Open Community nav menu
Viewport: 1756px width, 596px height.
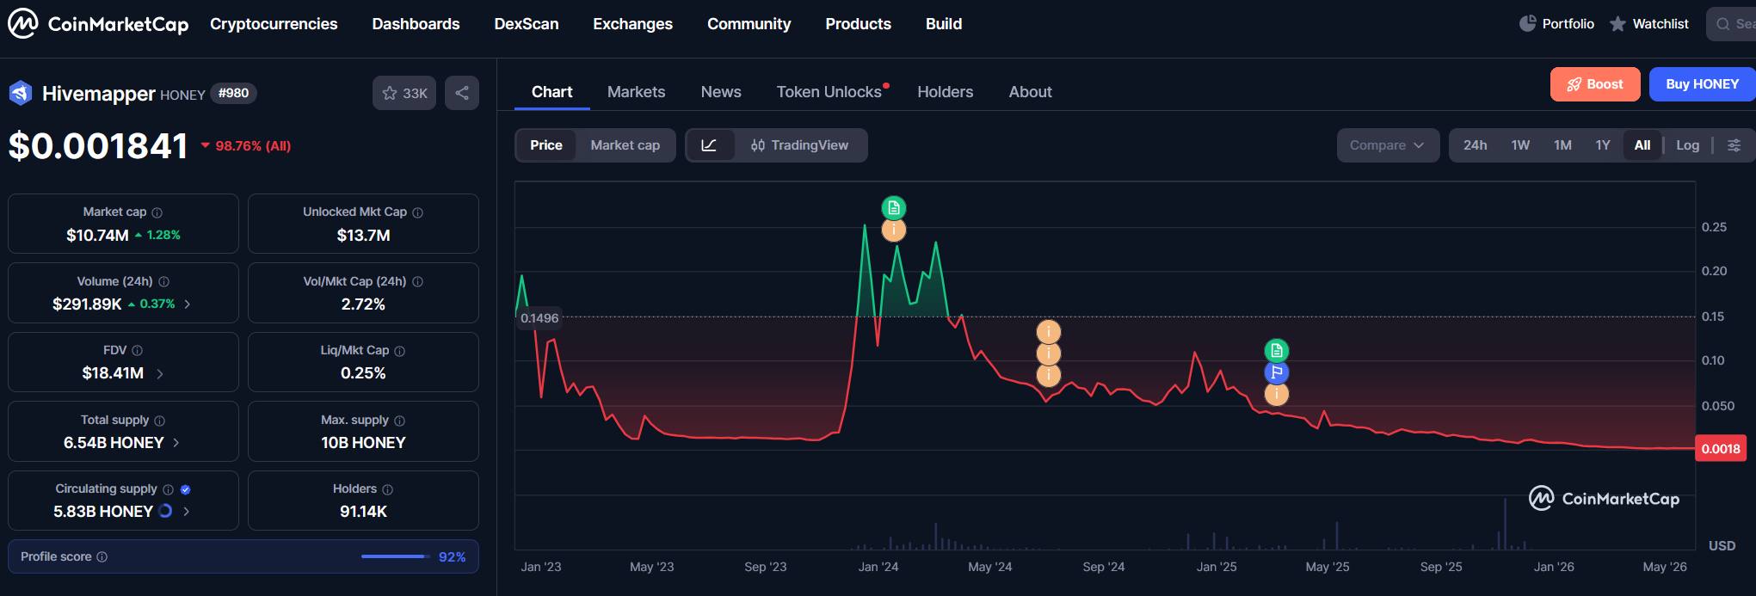(x=749, y=24)
